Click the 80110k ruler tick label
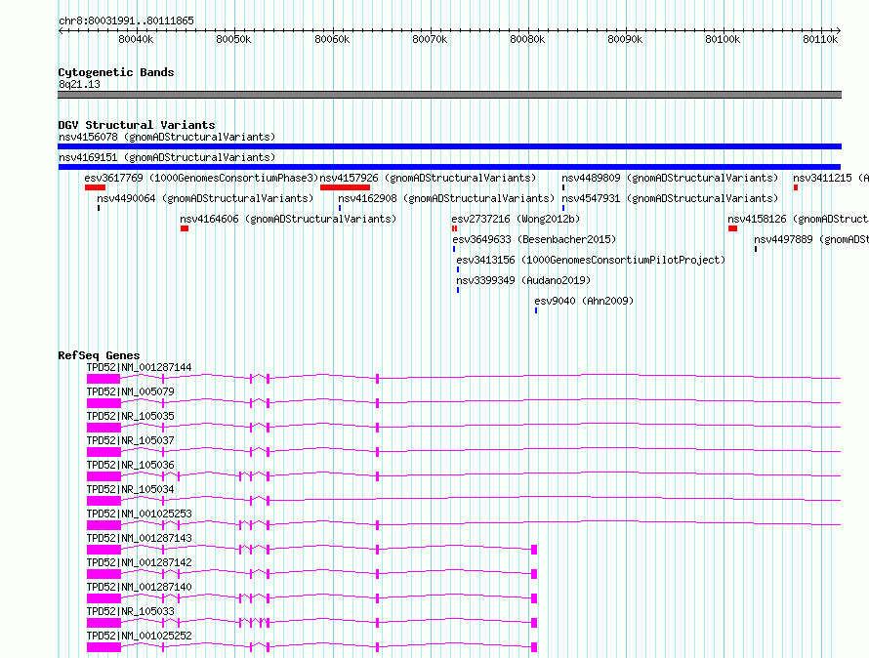The height and width of the screenshot is (658, 869). pyautogui.click(x=820, y=39)
